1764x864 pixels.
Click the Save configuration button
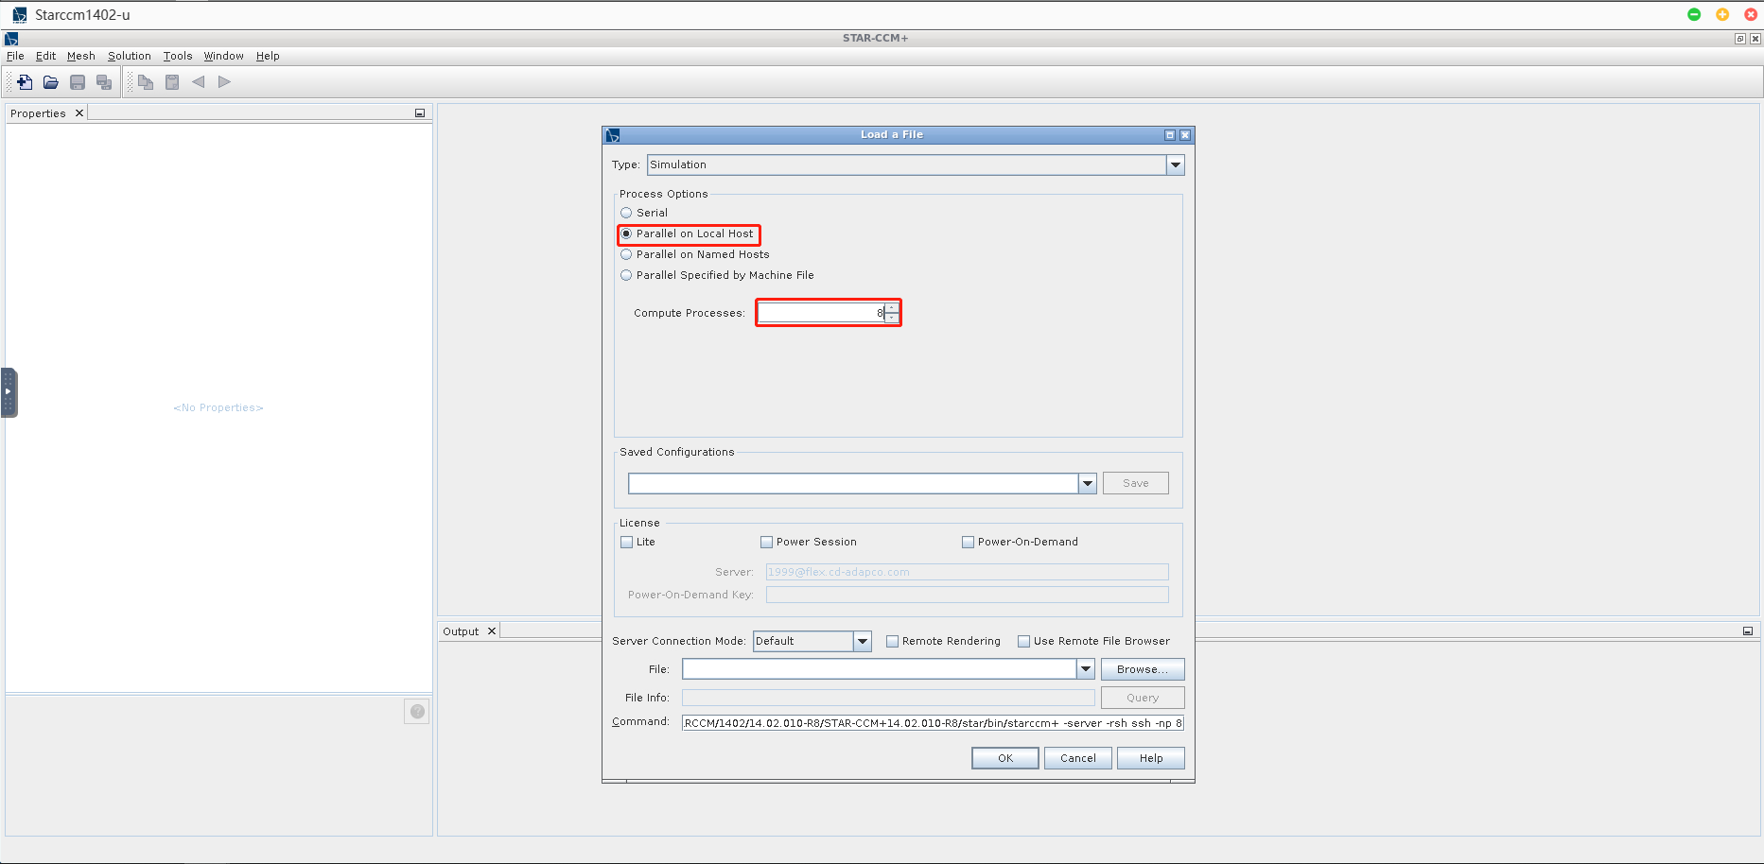click(x=1136, y=483)
